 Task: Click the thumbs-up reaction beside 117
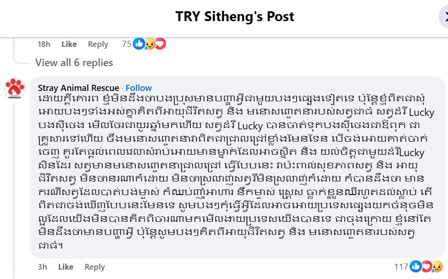[416, 266]
